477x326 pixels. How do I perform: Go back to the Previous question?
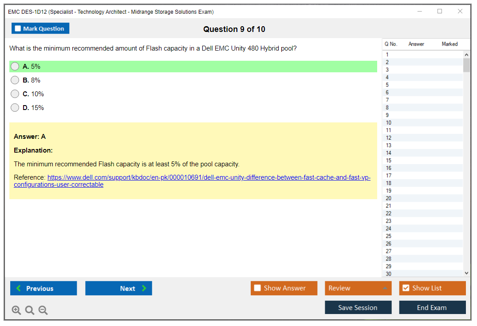coord(43,288)
